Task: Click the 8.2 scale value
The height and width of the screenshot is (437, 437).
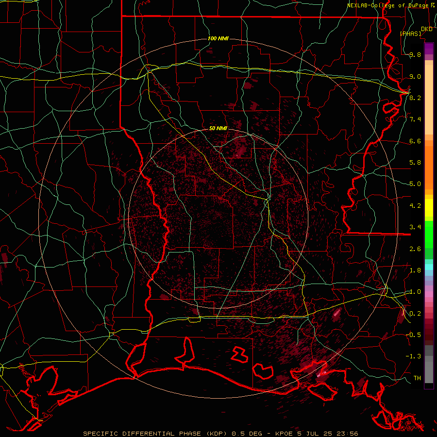Action: click(x=415, y=98)
